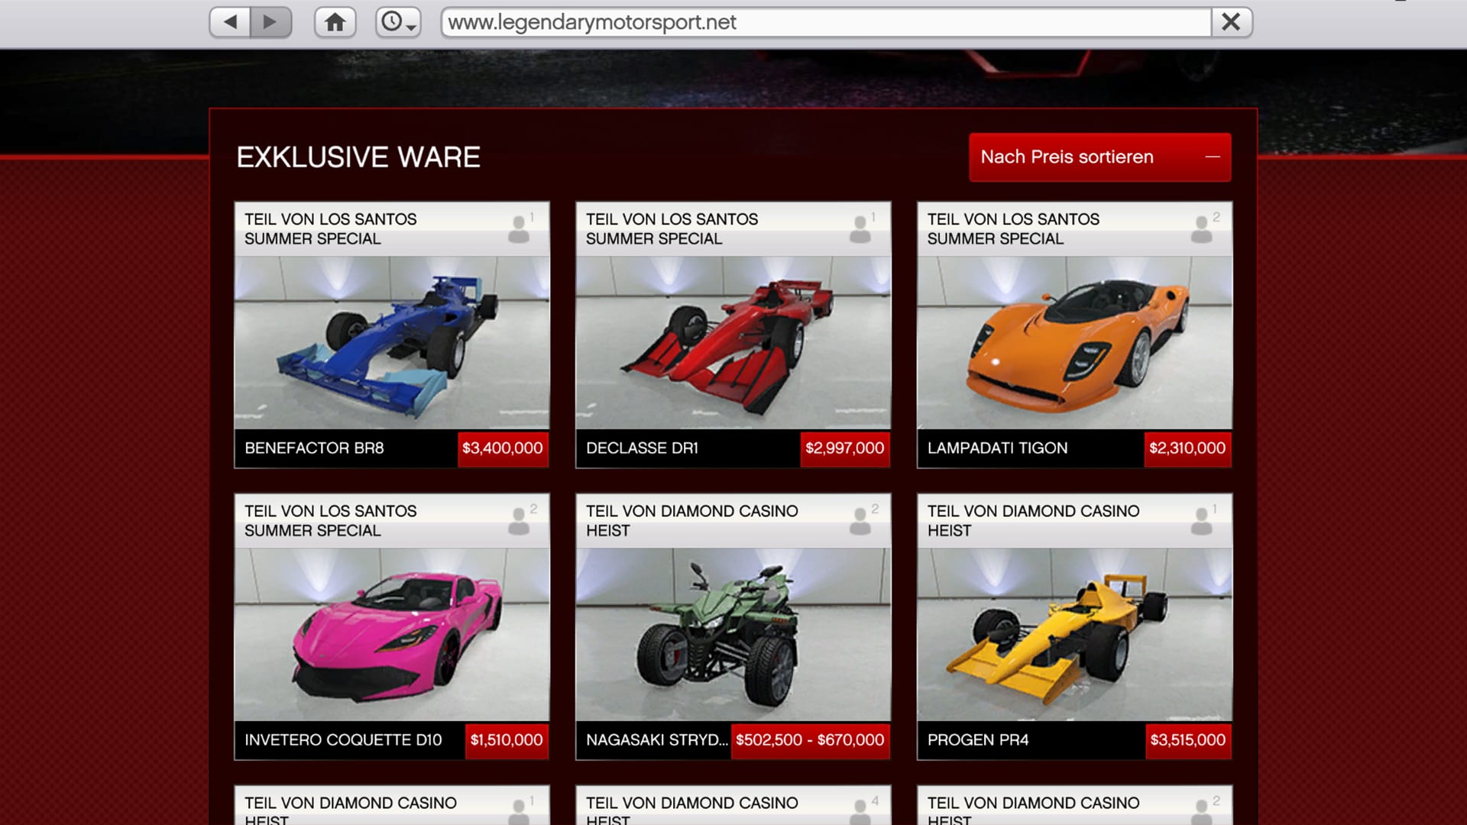Click the legendarymotorsport.net address field
The image size is (1467, 825).
pyautogui.click(x=826, y=22)
